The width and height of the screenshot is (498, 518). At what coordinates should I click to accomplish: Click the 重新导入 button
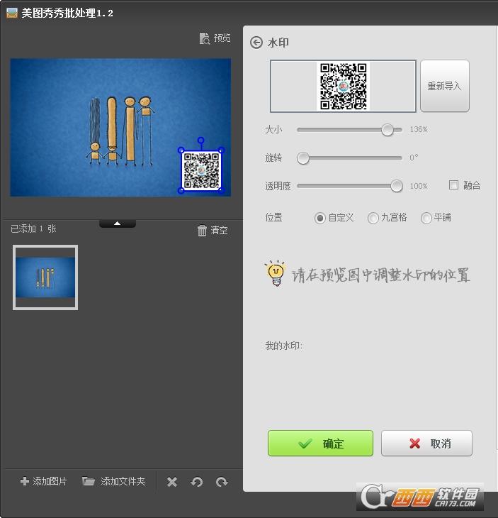445,86
